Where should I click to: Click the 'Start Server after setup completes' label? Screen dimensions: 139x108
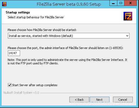click(35, 85)
